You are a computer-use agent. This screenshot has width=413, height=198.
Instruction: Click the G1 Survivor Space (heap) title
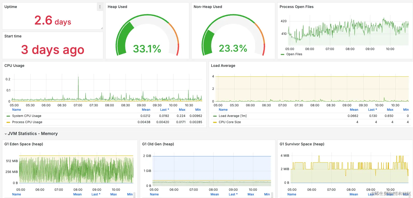[302, 144]
